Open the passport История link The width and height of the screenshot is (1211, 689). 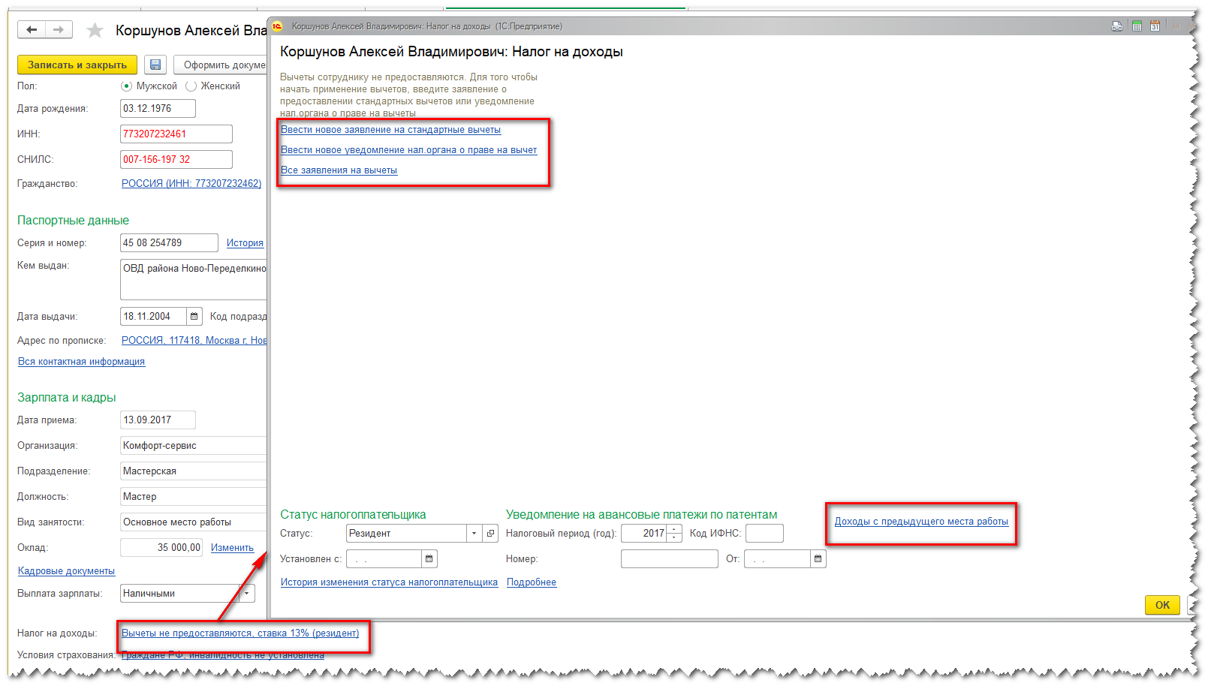point(245,243)
